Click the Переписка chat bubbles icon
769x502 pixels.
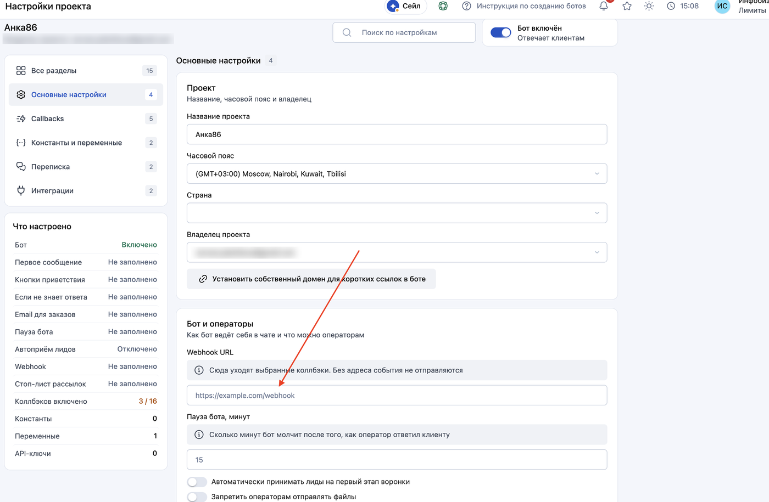(x=21, y=167)
